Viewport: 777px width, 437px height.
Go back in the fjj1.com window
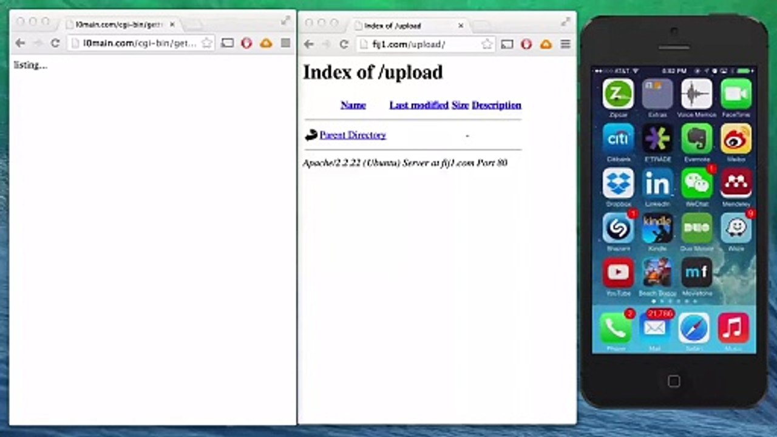coord(309,44)
